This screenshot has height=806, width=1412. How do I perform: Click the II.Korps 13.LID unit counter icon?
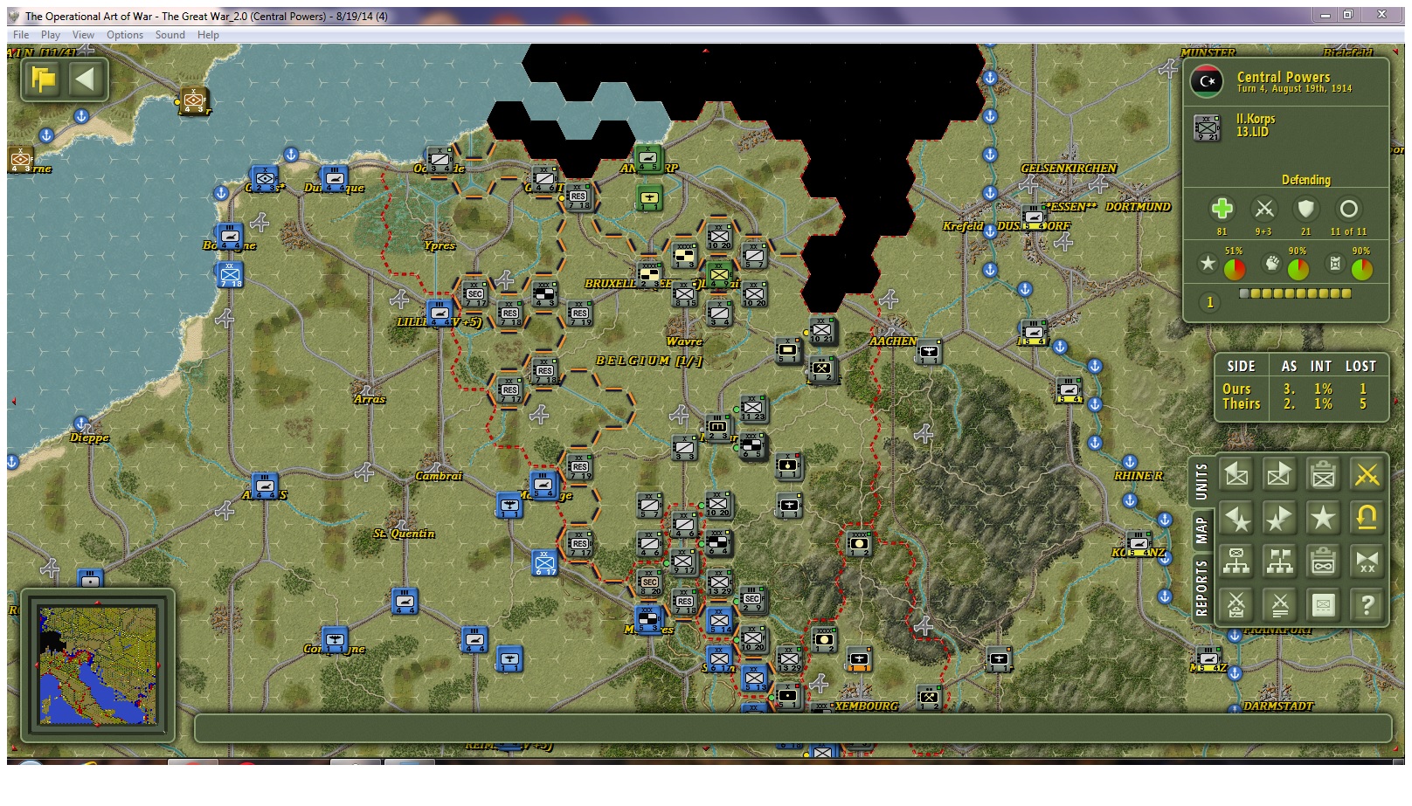(1207, 127)
